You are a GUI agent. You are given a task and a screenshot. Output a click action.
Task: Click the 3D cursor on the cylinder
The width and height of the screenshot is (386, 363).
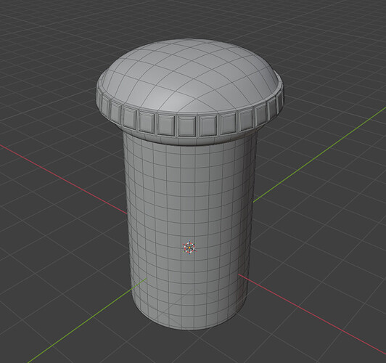[x=189, y=247]
